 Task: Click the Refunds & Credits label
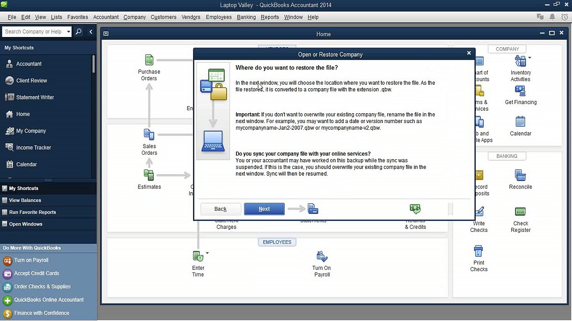(416, 224)
